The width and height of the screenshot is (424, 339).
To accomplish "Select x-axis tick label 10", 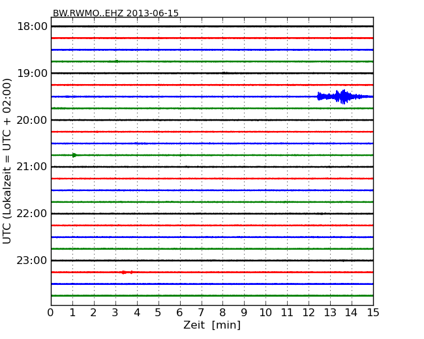I will 265,313.
